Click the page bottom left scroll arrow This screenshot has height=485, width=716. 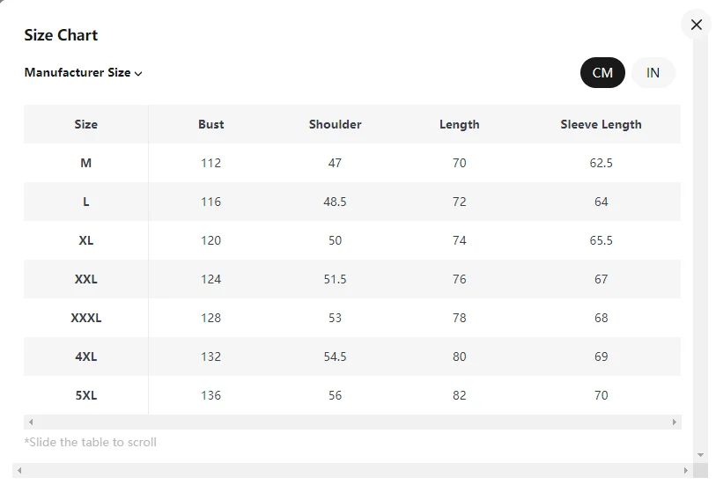[19, 470]
